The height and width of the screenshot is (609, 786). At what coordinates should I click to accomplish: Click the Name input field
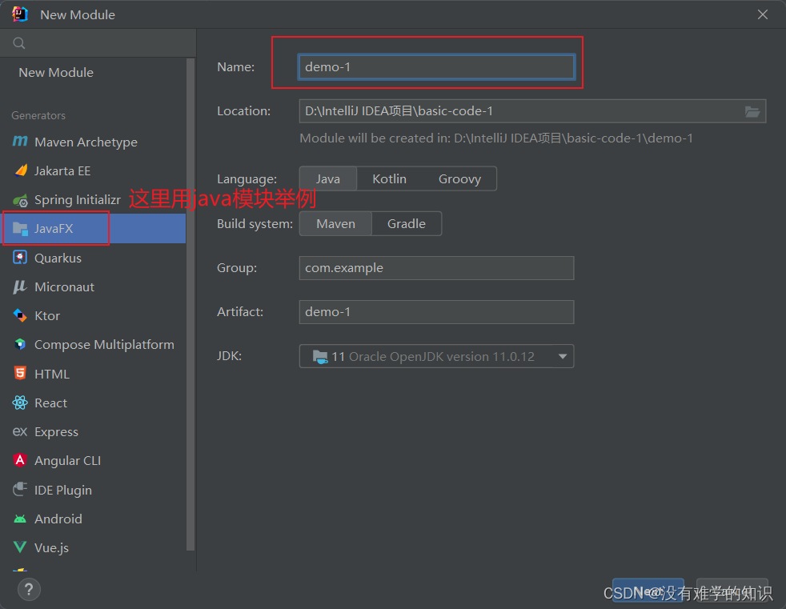(436, 67)
